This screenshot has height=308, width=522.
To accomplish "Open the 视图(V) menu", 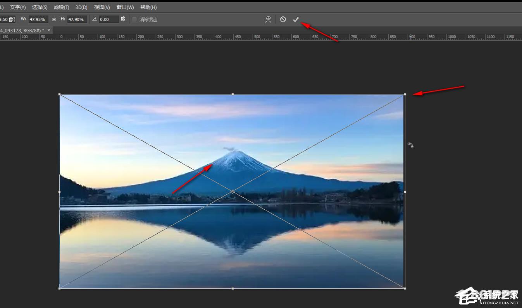I will point(102,7).
